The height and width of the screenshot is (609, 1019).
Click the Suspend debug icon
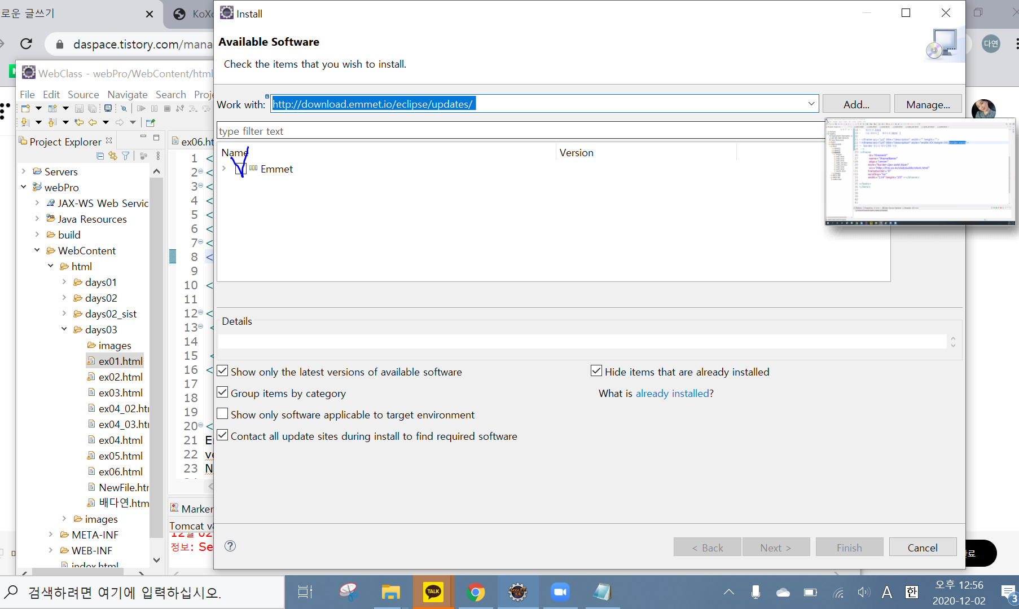click(x=154, y=108)
